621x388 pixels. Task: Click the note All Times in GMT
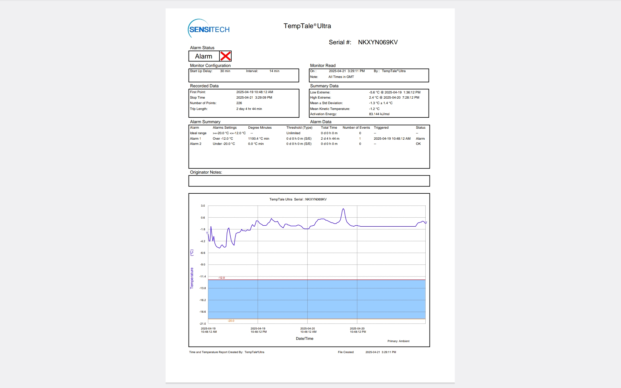341,77
